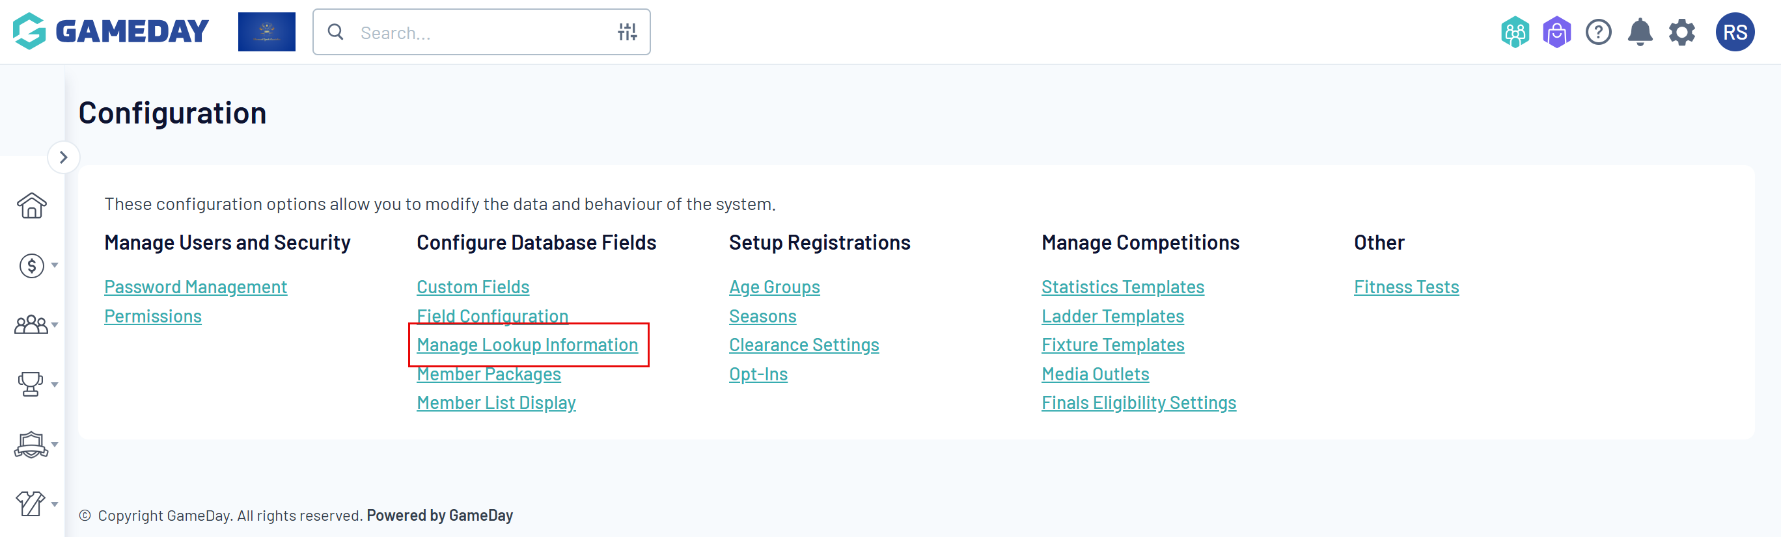Open Manage Lookup Information link
This screenshot has width=1781, height=537.
(527, 345)
